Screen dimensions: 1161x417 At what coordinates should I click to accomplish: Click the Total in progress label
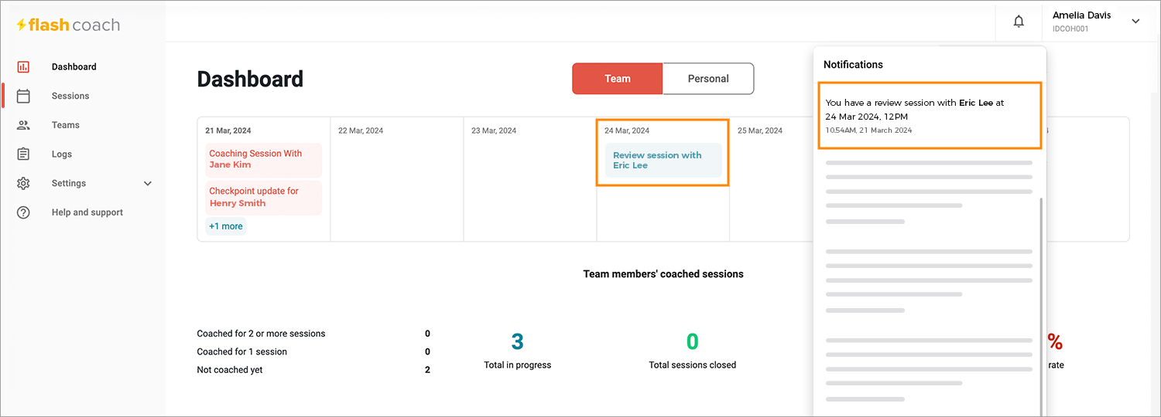[518, 365]
